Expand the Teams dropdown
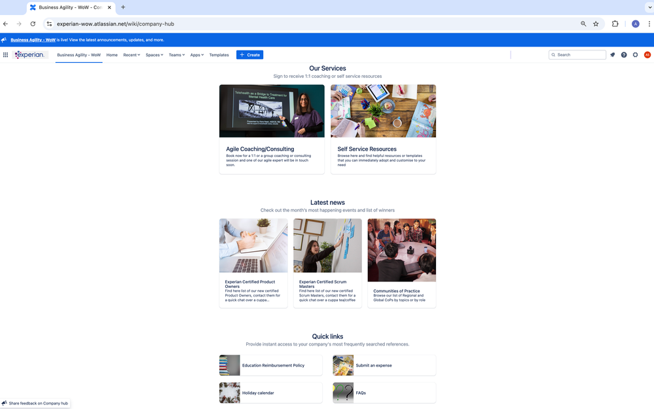This screenshot has height=409, width=654. pos(177,55)
